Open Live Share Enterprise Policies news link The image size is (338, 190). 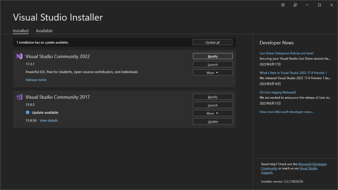pyautogui.click(x=287, y=53)
